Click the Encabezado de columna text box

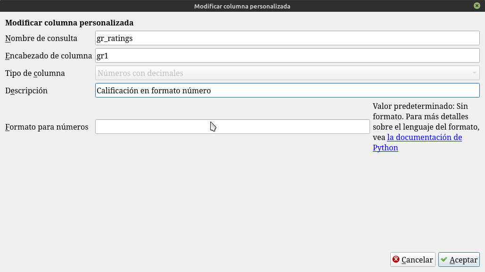[287, 56]
